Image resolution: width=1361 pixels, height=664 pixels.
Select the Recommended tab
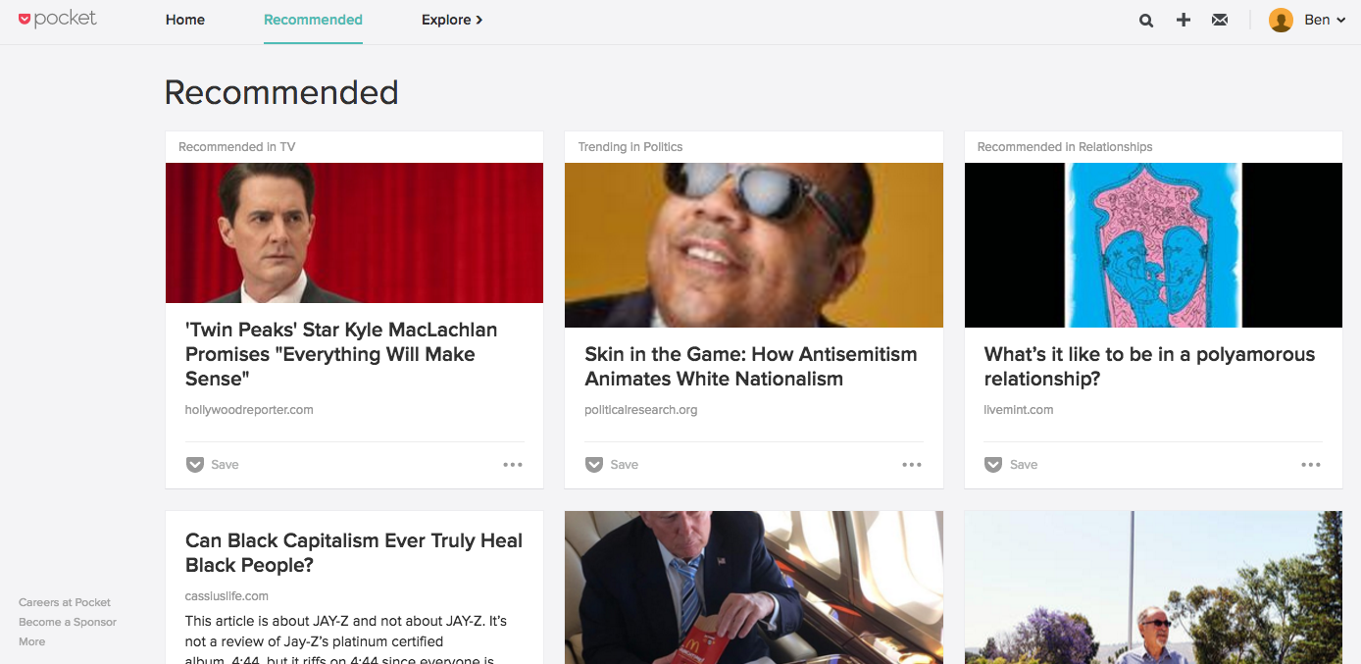tap(313, 20)
